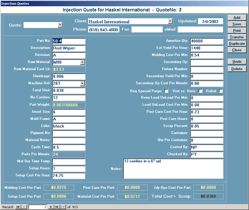
Task: Go to last record navigation button
Action: pos(57,207)
